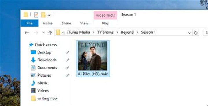Open Documents in Quick access
This screenshot has height=106, width=208.
coord(47,68)
